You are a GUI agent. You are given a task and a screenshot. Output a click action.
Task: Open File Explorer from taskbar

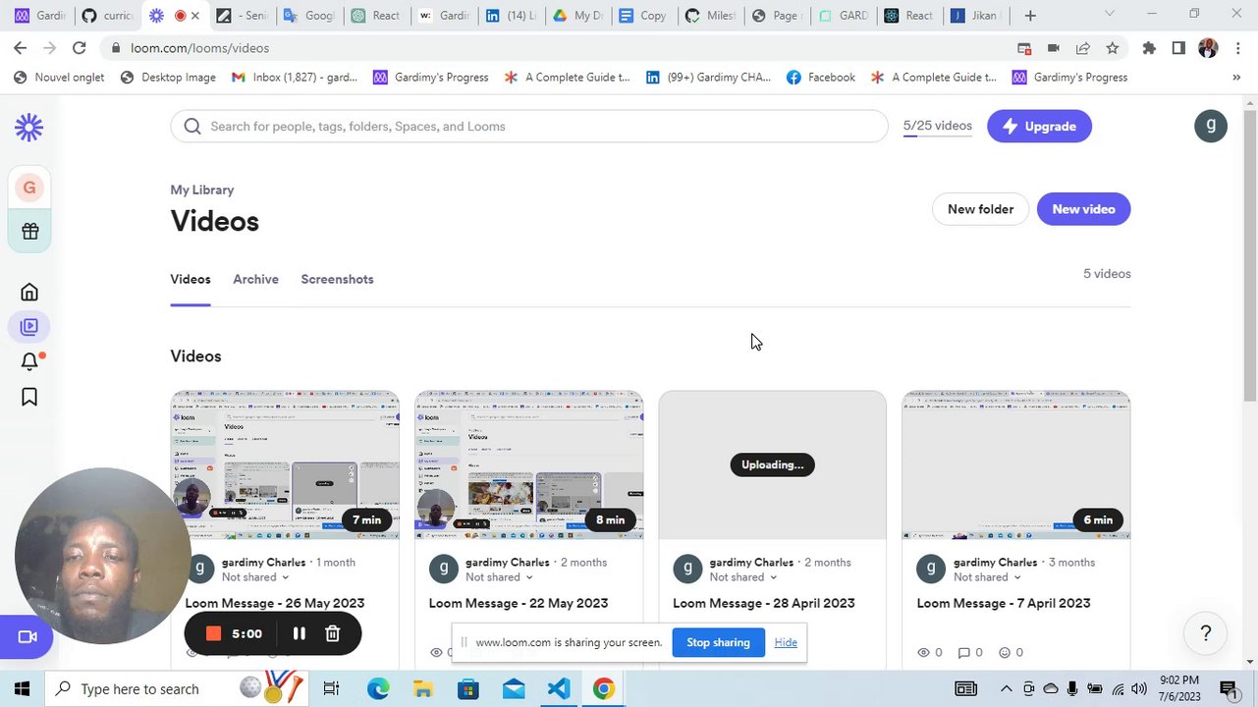[423, 689]
